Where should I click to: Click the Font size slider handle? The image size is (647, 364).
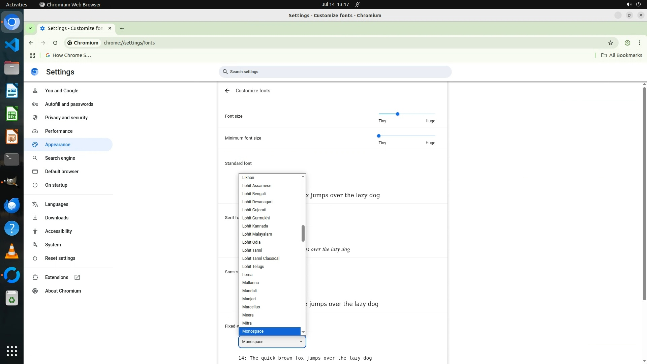coord(398,114)
